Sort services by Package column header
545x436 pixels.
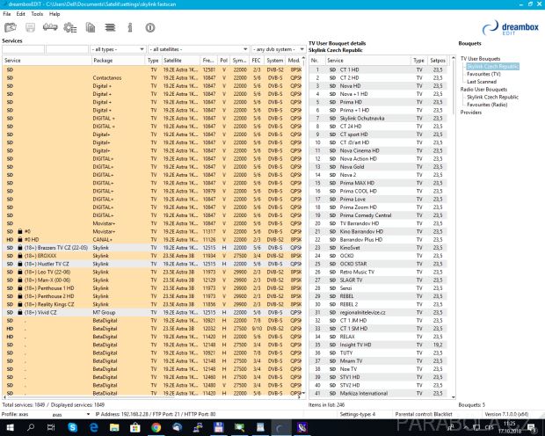(x=118, y=61)
